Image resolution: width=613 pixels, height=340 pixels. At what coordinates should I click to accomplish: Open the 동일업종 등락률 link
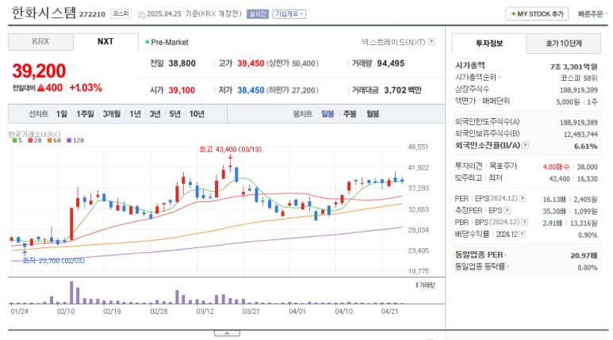pos(482,267)
